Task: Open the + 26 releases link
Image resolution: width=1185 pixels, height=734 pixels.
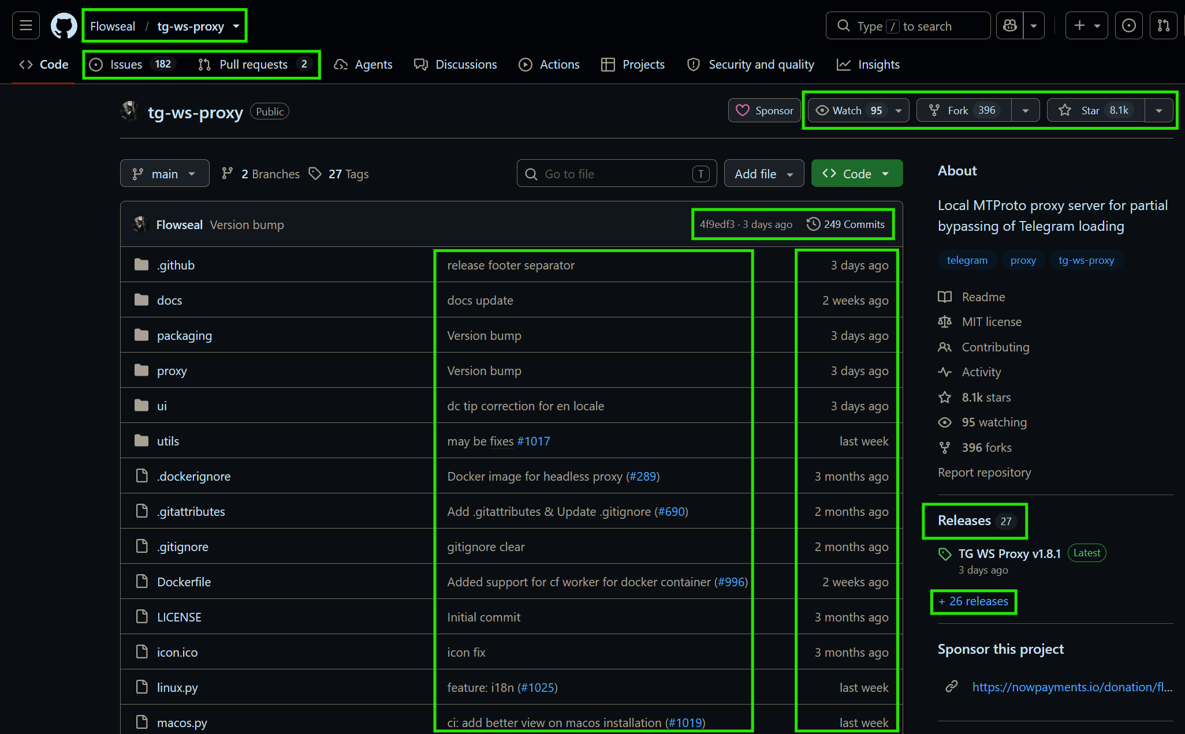Action: point(974,601)
